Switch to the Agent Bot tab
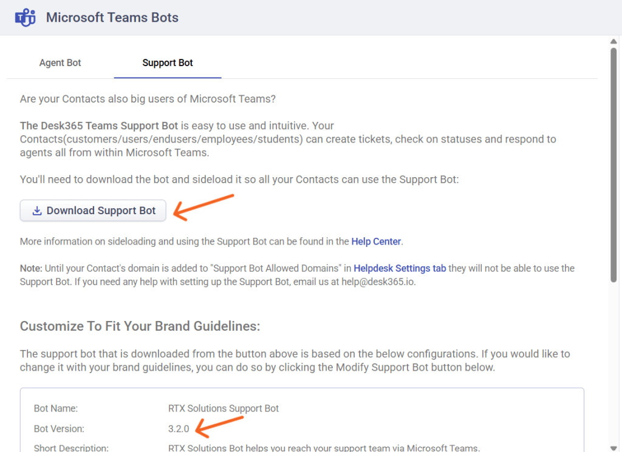Image resolution: width=622 pixels, height=452 pixels. pyautogui.click(x=60, y=62)
